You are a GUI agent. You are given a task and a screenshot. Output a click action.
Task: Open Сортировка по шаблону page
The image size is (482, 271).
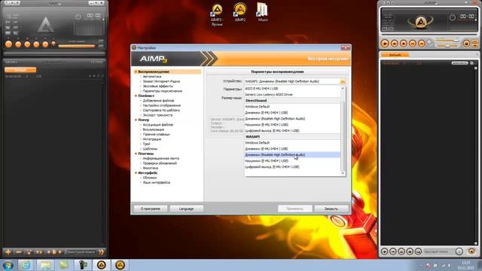coord(161,111)
